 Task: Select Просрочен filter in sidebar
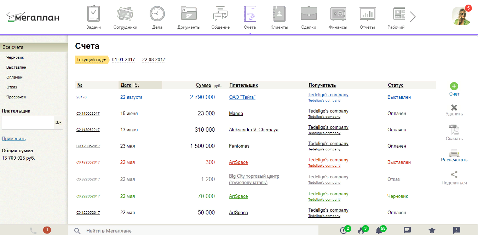coord(16,97)
